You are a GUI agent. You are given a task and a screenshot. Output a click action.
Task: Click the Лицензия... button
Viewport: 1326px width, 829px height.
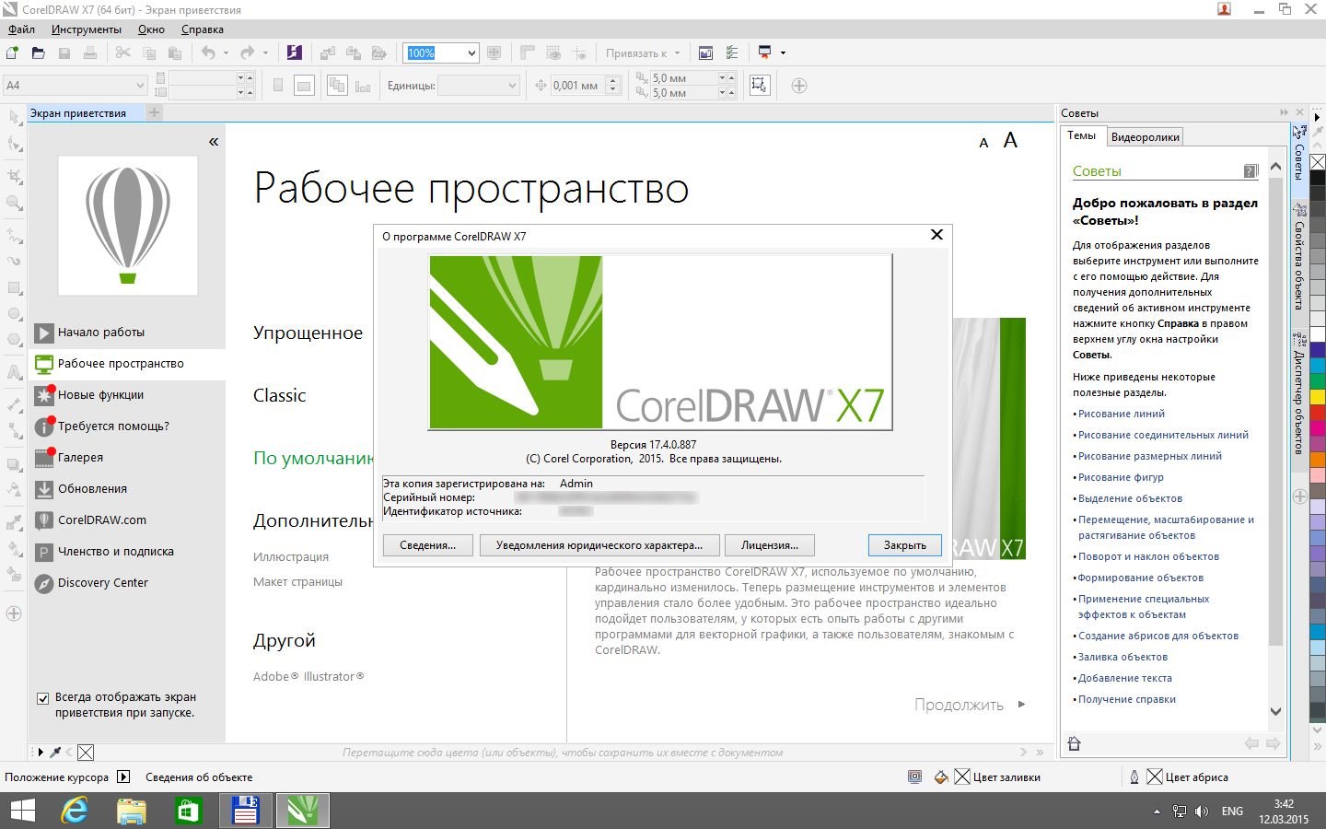tap(770, 545)
